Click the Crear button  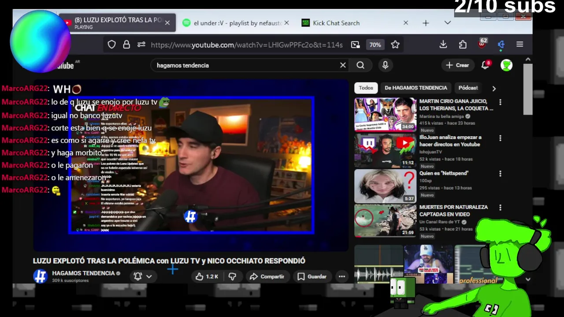click(x=457, y=65)
